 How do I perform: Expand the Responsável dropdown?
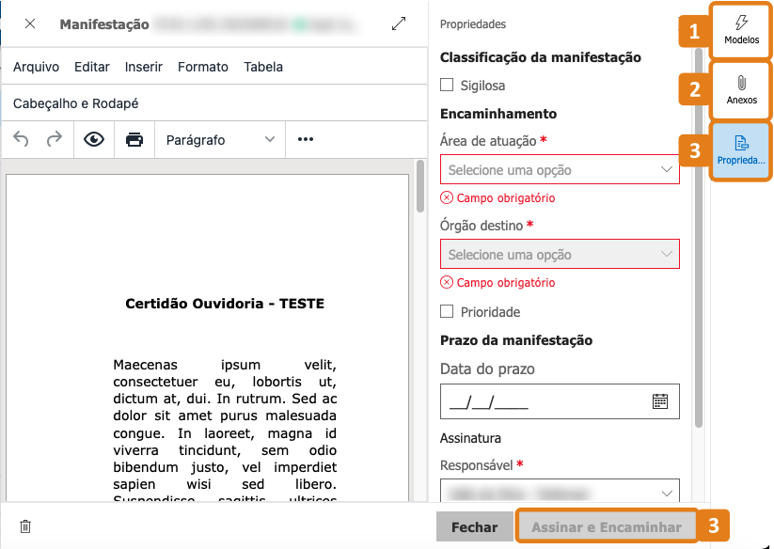coord(560,491)
